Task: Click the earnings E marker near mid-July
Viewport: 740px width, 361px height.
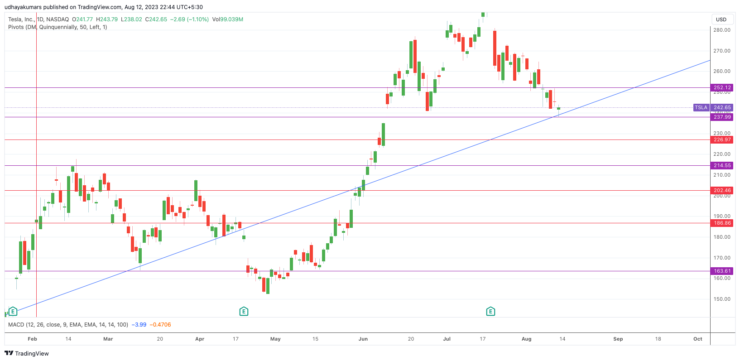Action: coord(490,311)
